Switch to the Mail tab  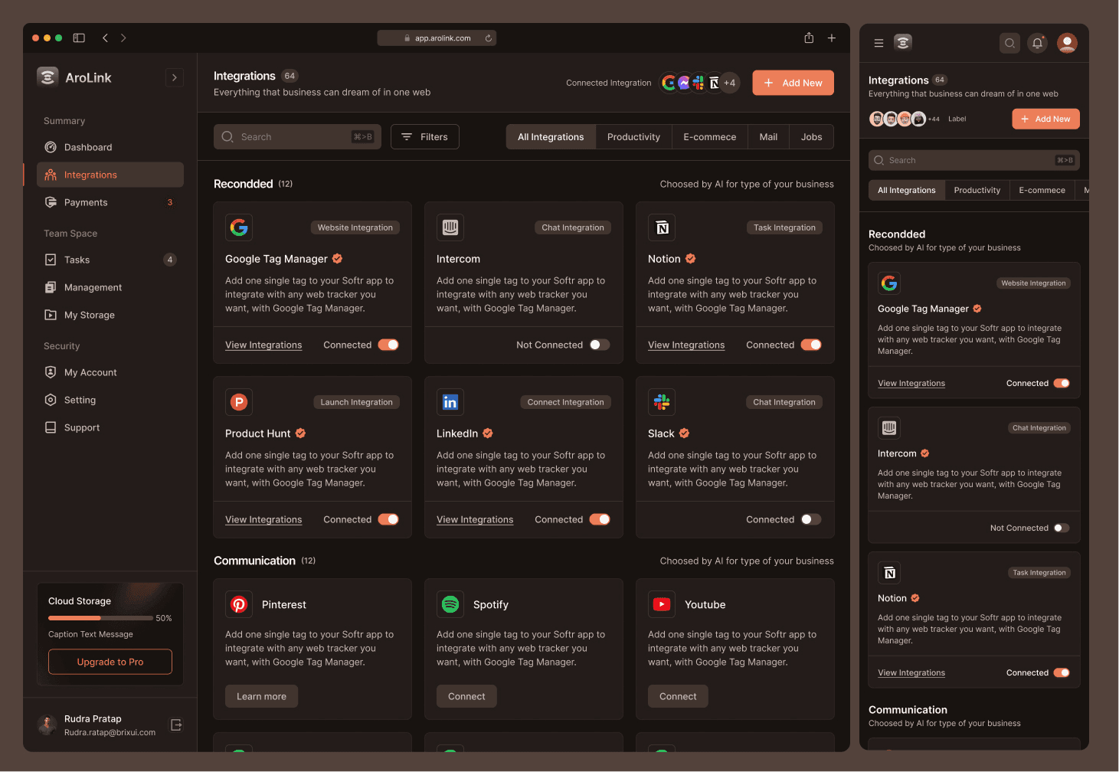pos(768,136)
